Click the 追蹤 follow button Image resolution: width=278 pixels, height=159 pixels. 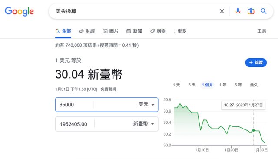point(256,63)
